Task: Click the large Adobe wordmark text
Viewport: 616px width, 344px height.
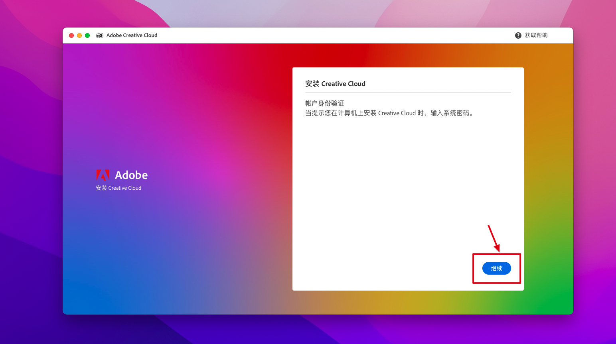Action: pyautogui.click(x=131, y=175)
